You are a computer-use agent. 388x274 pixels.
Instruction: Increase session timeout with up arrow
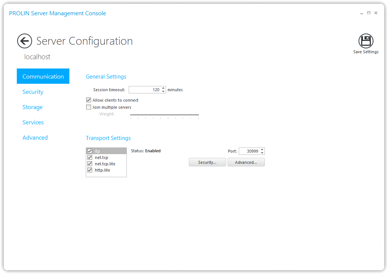pos(163,88)
